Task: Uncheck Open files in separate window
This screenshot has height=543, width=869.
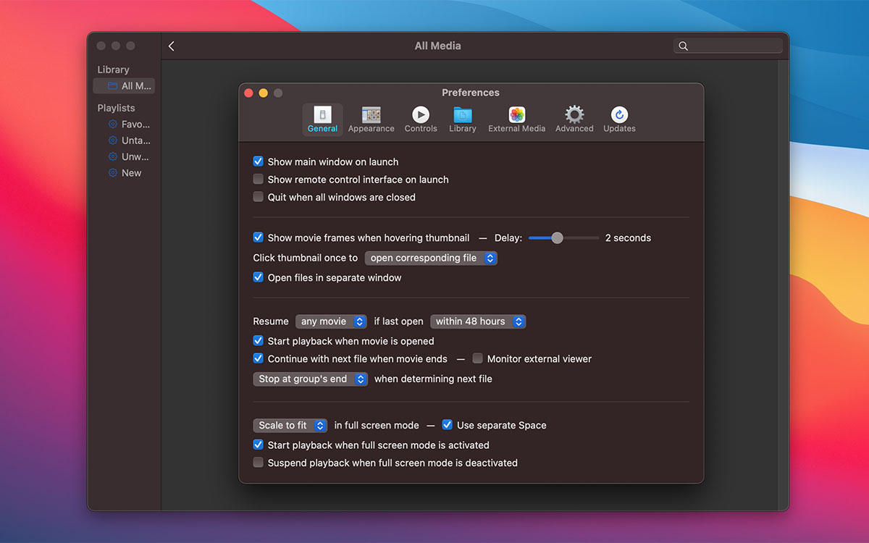Action: point(258,277)
